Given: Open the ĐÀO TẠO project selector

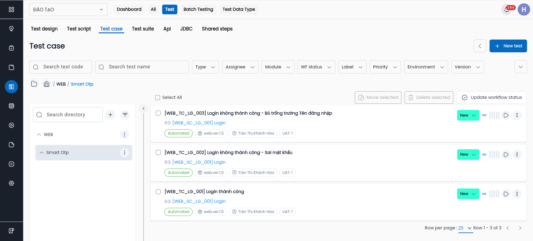Looking at the screenshot, I should [x=68, y=10].
